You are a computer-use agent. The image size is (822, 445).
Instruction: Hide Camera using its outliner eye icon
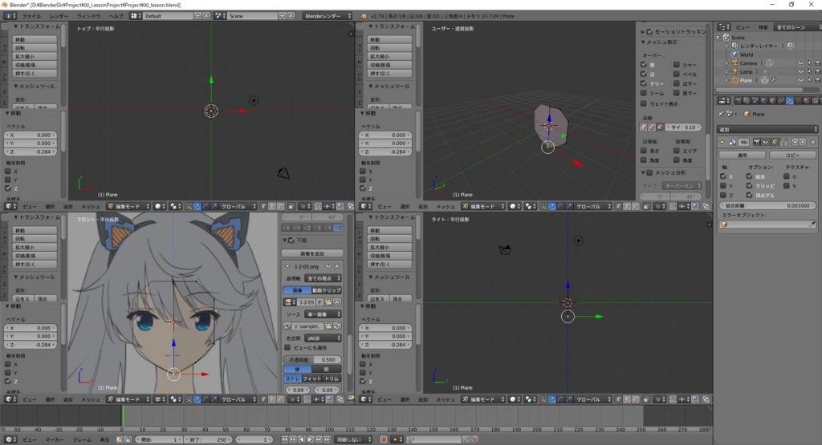coord(800,63)
